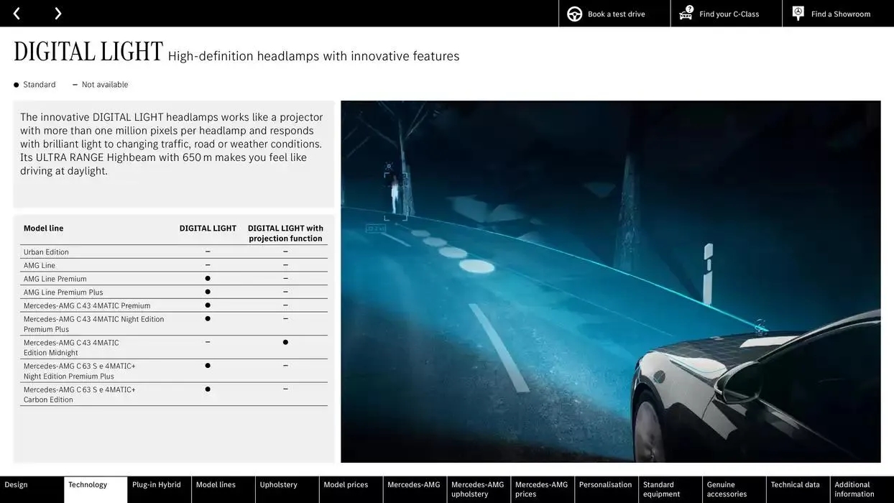Click the Find a Showroom building icon
894x503 pixels.
[x=797, y=13]
